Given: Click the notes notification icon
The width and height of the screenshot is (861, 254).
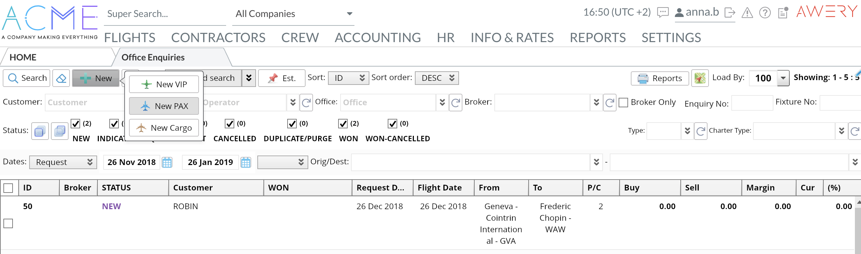Looking at the screenshot, I should point(783,13).
